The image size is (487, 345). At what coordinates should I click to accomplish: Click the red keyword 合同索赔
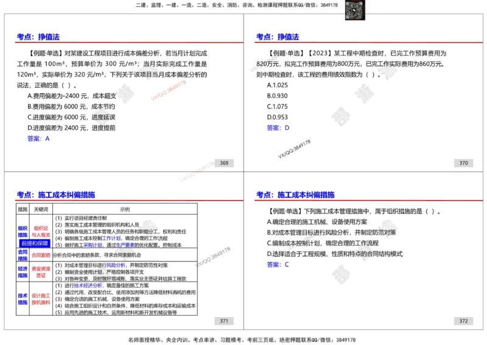(41, 255)
